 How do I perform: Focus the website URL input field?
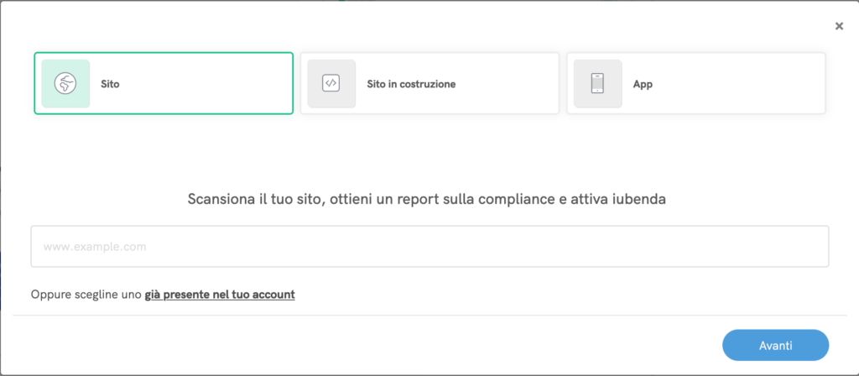pyautogui.click(x=429, y=247)
